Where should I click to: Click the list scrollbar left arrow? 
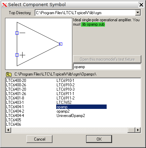8,130
